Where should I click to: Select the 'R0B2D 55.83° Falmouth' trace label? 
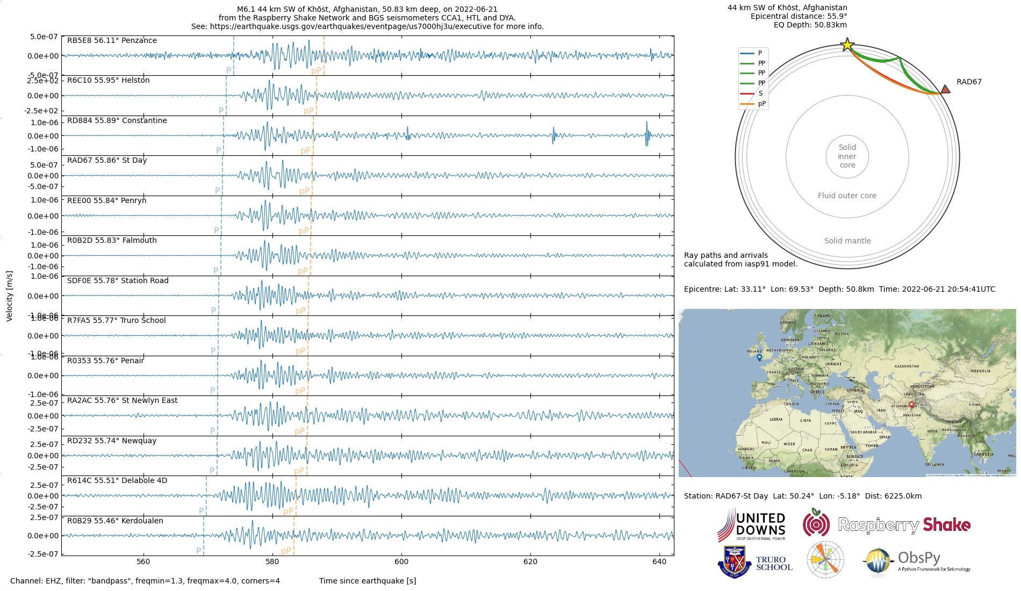tap(112, 240)
